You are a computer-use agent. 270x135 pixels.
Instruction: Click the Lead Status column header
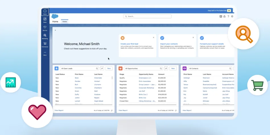point(60,74)
